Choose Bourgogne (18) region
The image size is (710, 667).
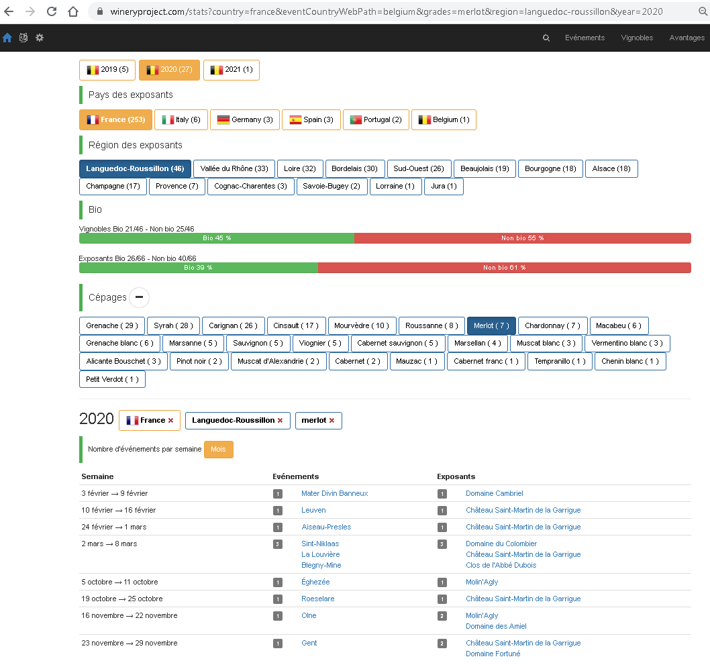[x=550, y=169]
